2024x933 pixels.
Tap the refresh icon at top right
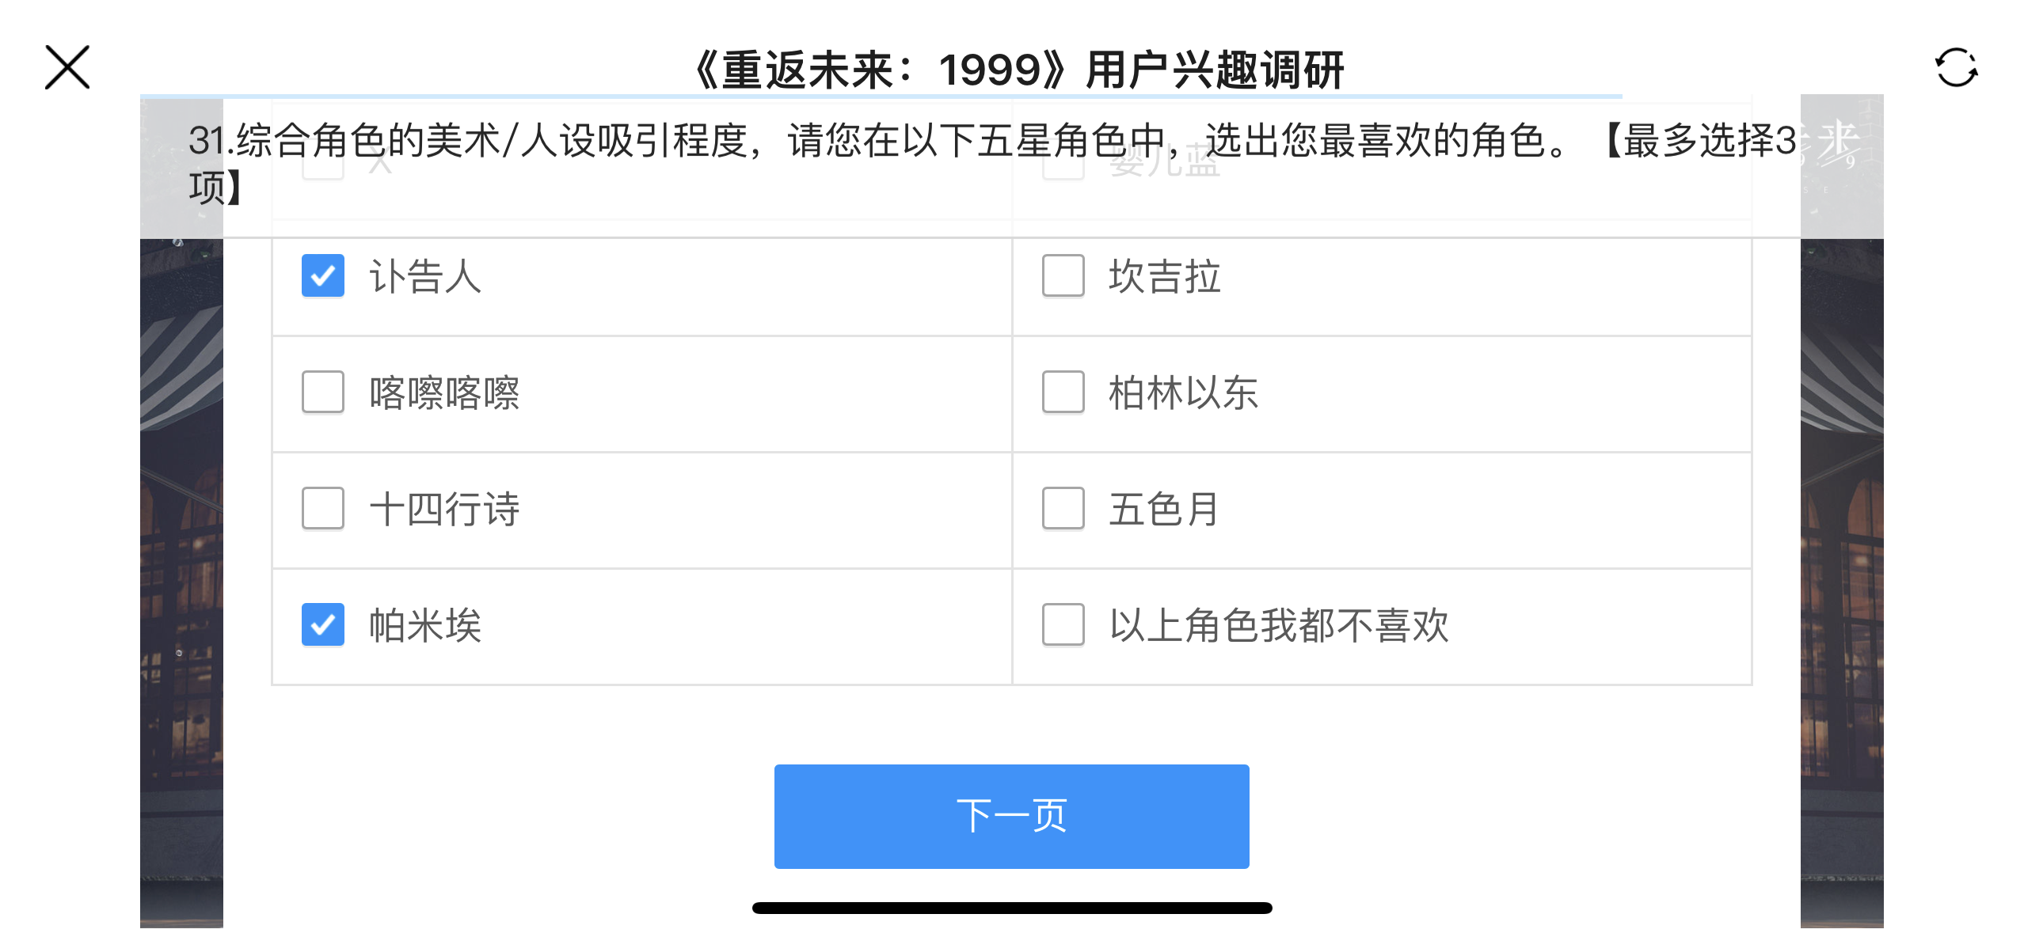pos(1956,67)
